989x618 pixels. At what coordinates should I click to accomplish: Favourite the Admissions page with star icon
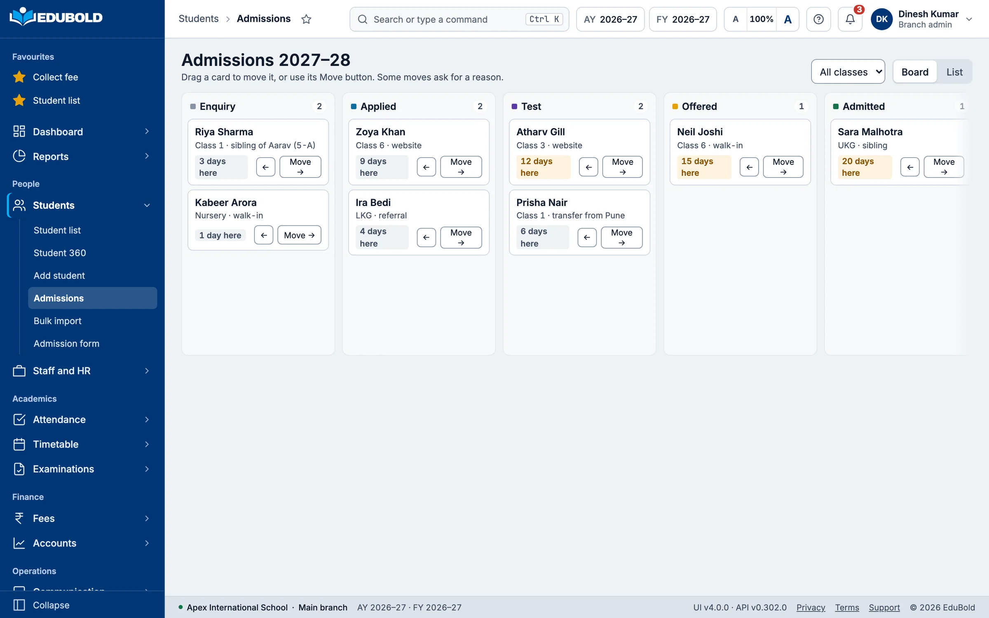coord(306,19)
